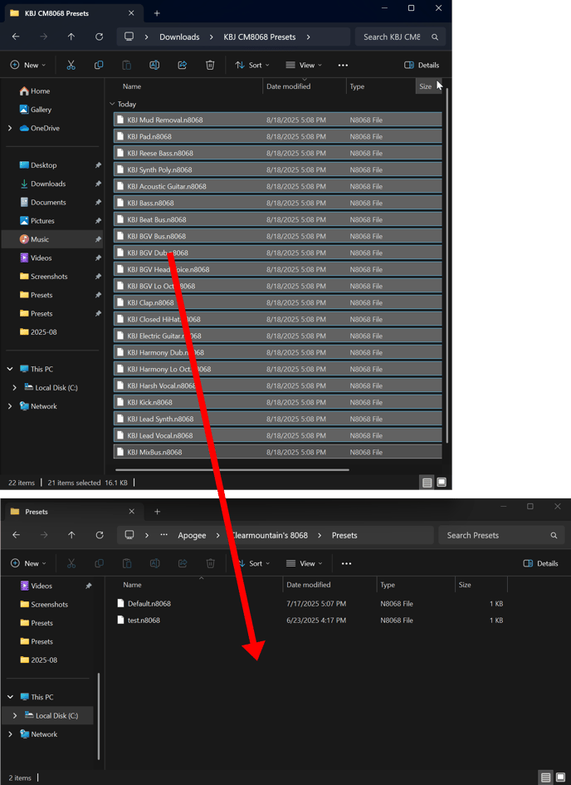
Task: Switch to details view in lower Presets status bar
Action: 546,778
